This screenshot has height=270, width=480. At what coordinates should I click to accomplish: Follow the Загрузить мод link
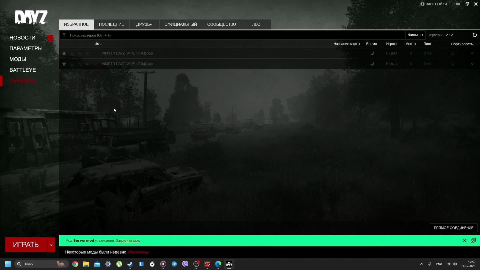pos(127,240)
